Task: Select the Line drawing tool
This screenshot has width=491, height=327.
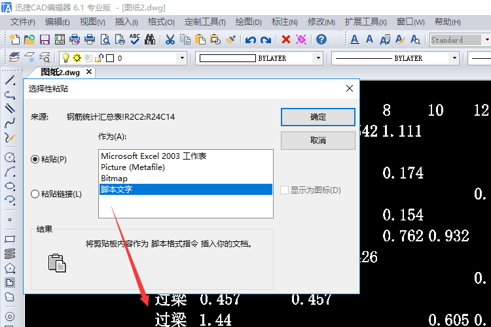Action: coord(10,80)
